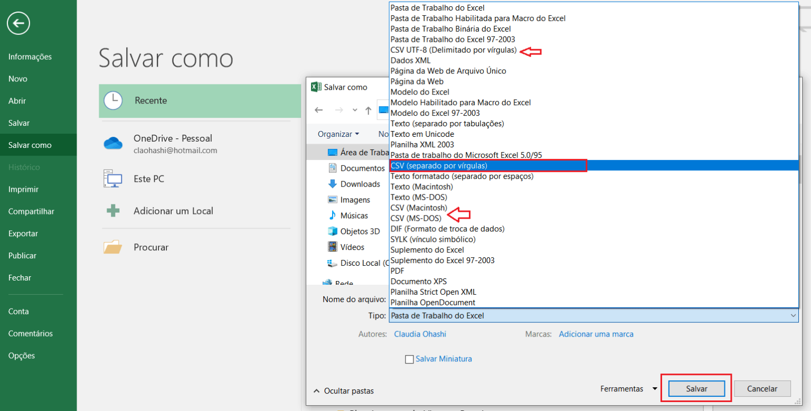Click Adicionar uma marca link

click(x=596, y=334)
